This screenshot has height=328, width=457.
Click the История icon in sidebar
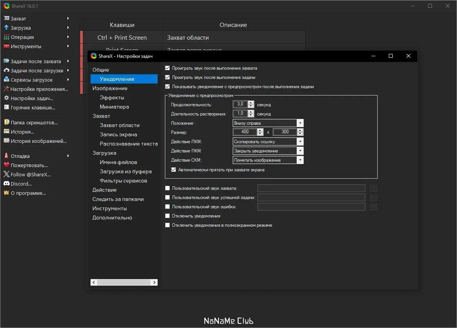point(7,131)
